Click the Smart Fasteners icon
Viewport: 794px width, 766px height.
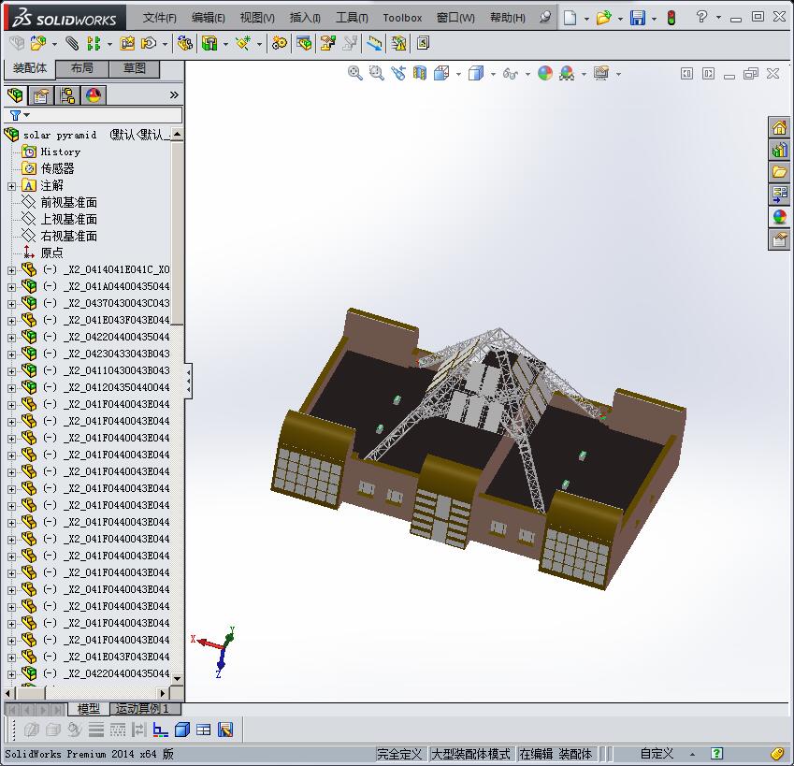126,44
